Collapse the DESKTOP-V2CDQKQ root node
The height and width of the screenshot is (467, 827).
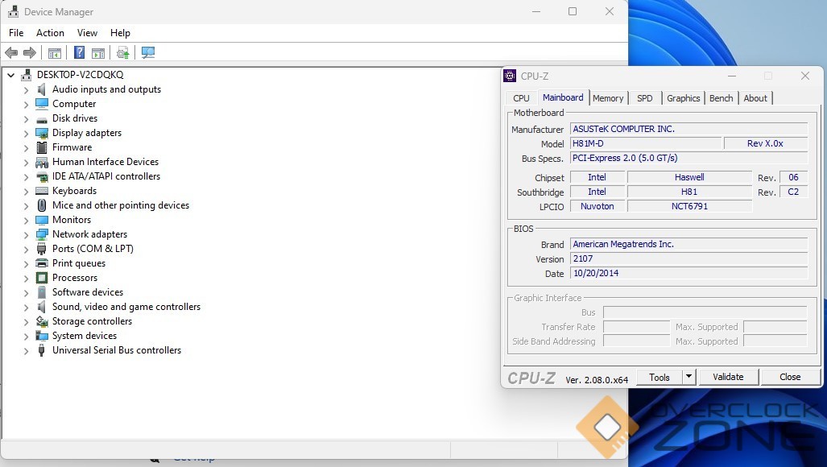click(10, 75)
